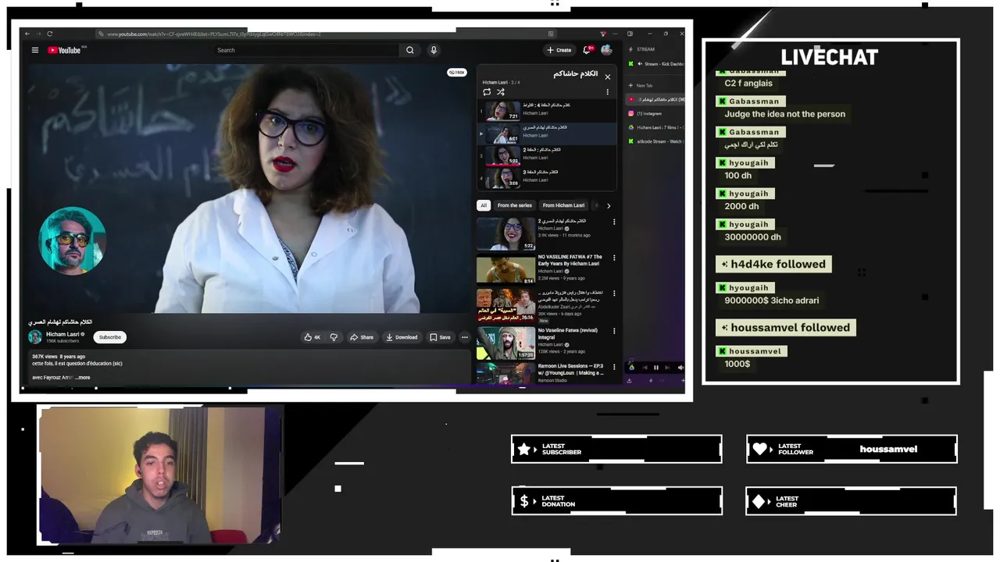Select the From the series chip
1000x562 pixels.
coord(514,205)
